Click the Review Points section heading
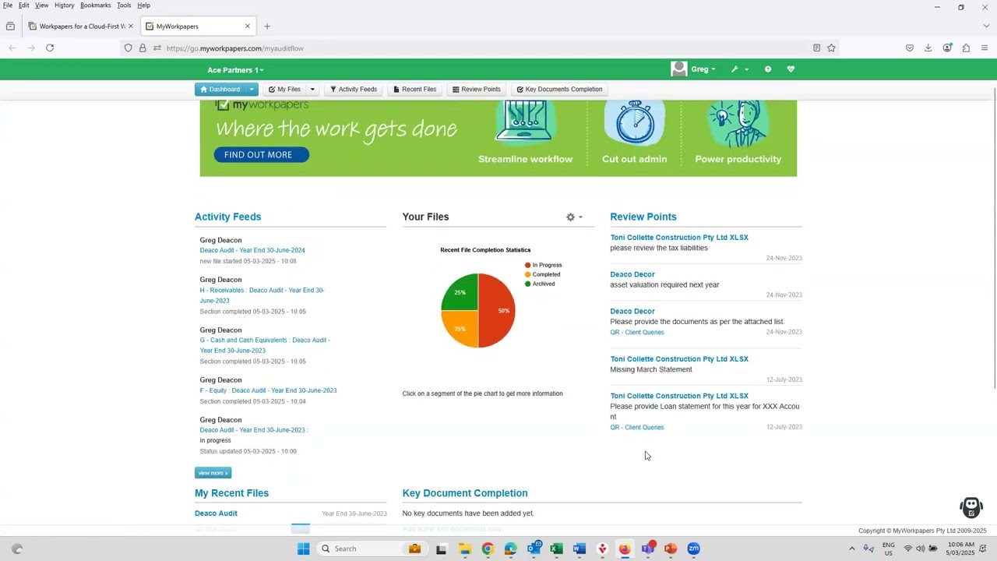Screen dimensions: 997x561 click(643, 217)
